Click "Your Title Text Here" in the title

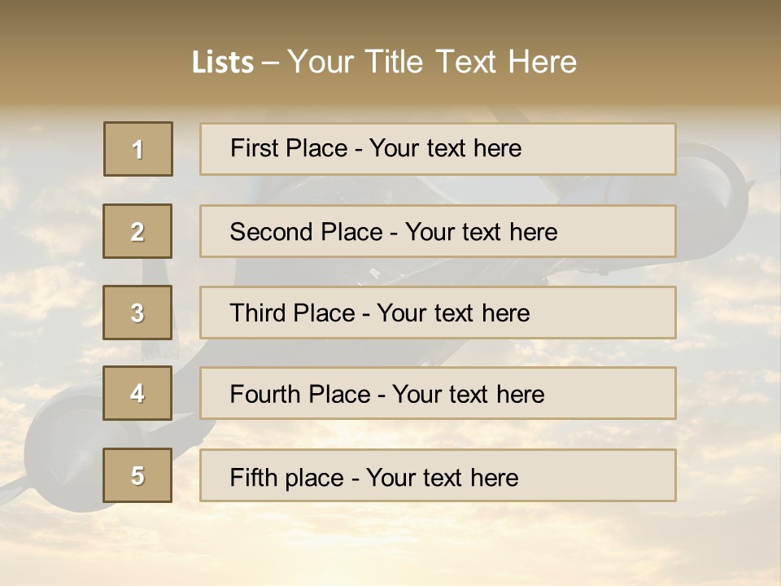tap(432, 62)
